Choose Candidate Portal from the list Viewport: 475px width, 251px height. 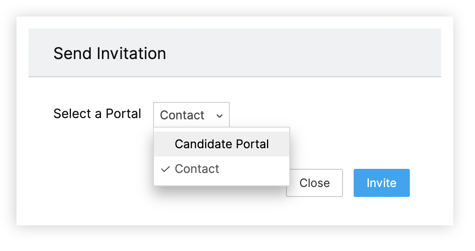pos(222,144)
